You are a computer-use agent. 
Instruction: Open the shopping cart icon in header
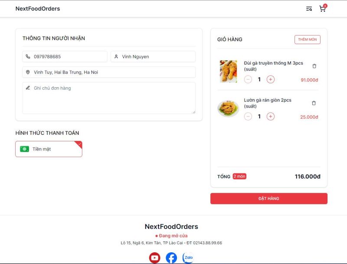322,9
